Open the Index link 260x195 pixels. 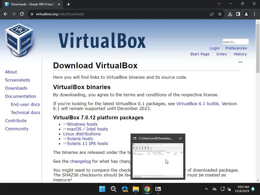[x=221, y=54]
